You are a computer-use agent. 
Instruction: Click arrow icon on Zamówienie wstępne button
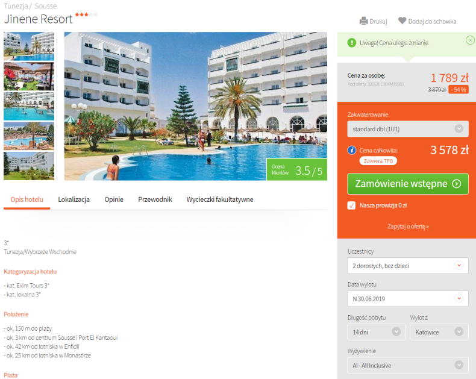(456, 183)
